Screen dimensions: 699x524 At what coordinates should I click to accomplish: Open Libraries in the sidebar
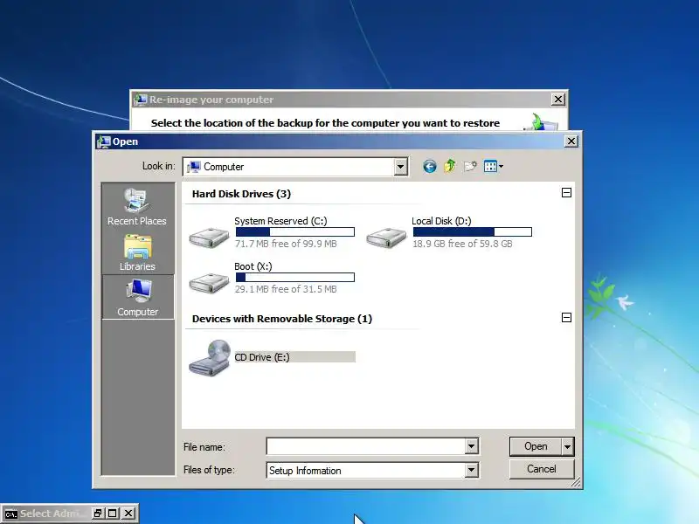click(x=137, y=252)
